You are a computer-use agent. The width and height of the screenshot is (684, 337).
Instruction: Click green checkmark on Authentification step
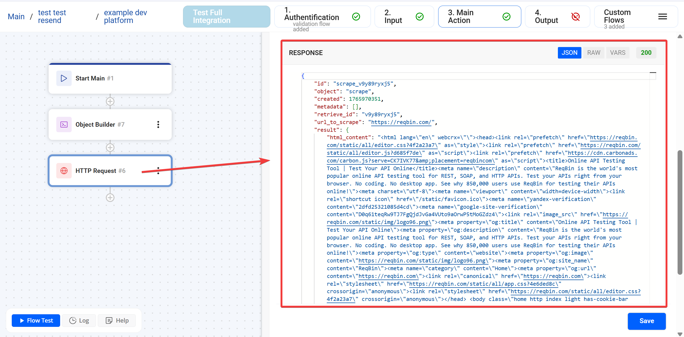[x=356, y=17]
